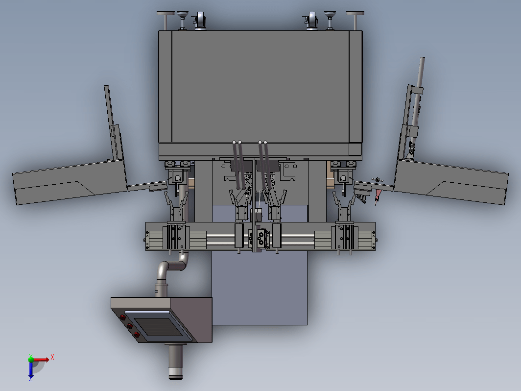Viewport: 521px width, 391px height.
Task: Select the blue-grey base plate beside the control box
Action: 260,288
